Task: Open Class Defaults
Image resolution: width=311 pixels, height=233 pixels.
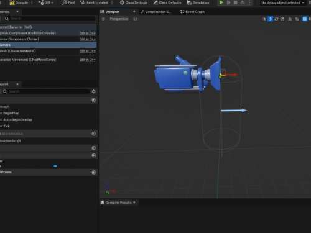Action: pos(167,2)
